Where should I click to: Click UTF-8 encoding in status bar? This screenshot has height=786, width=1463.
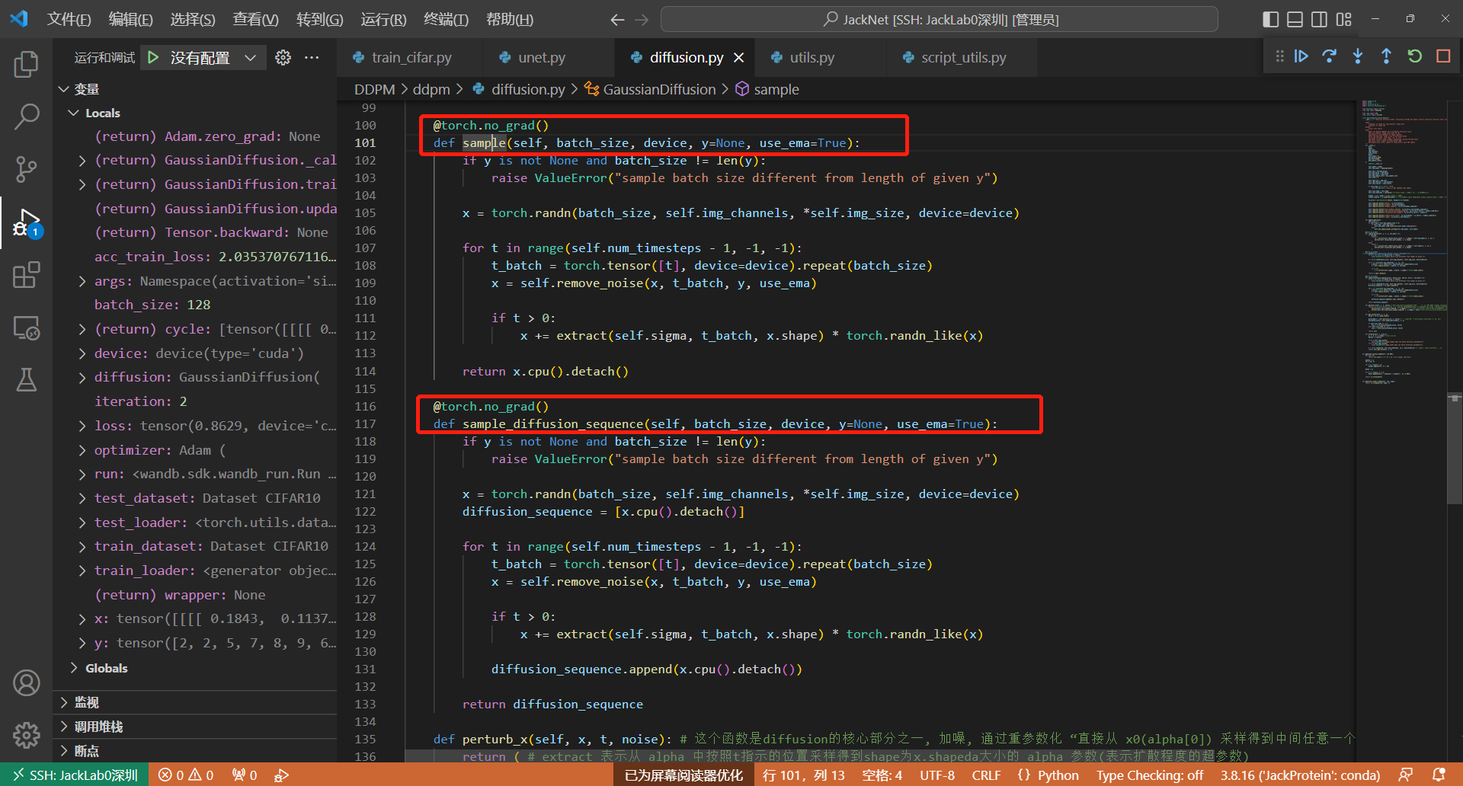click(936, 775)
